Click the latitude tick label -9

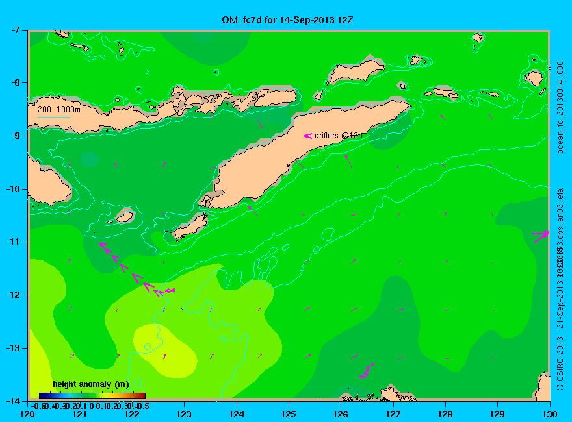click(16, 136)
